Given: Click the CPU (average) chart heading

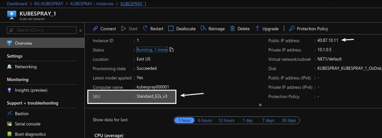Looking at the screenshot, I should click(x=109, y=135).
